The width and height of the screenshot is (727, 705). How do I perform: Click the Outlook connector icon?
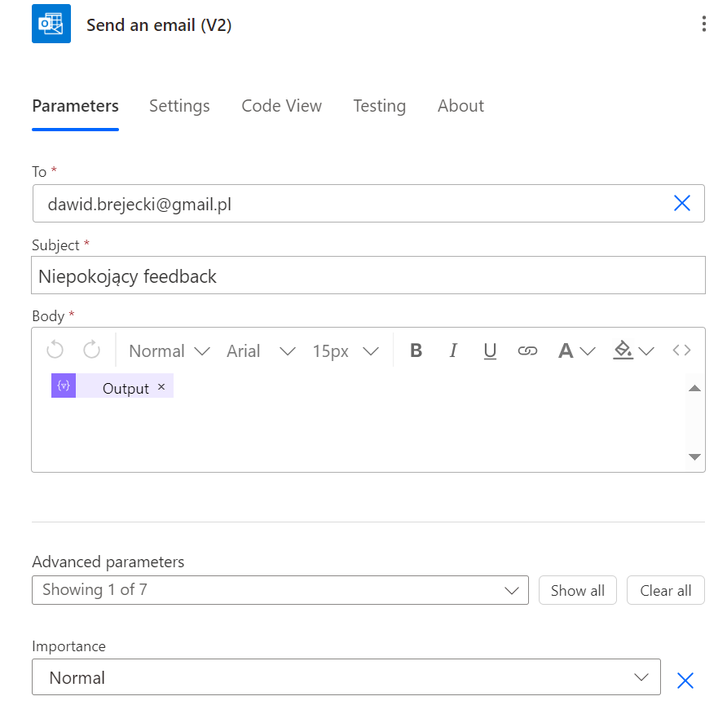click(51, 24)
